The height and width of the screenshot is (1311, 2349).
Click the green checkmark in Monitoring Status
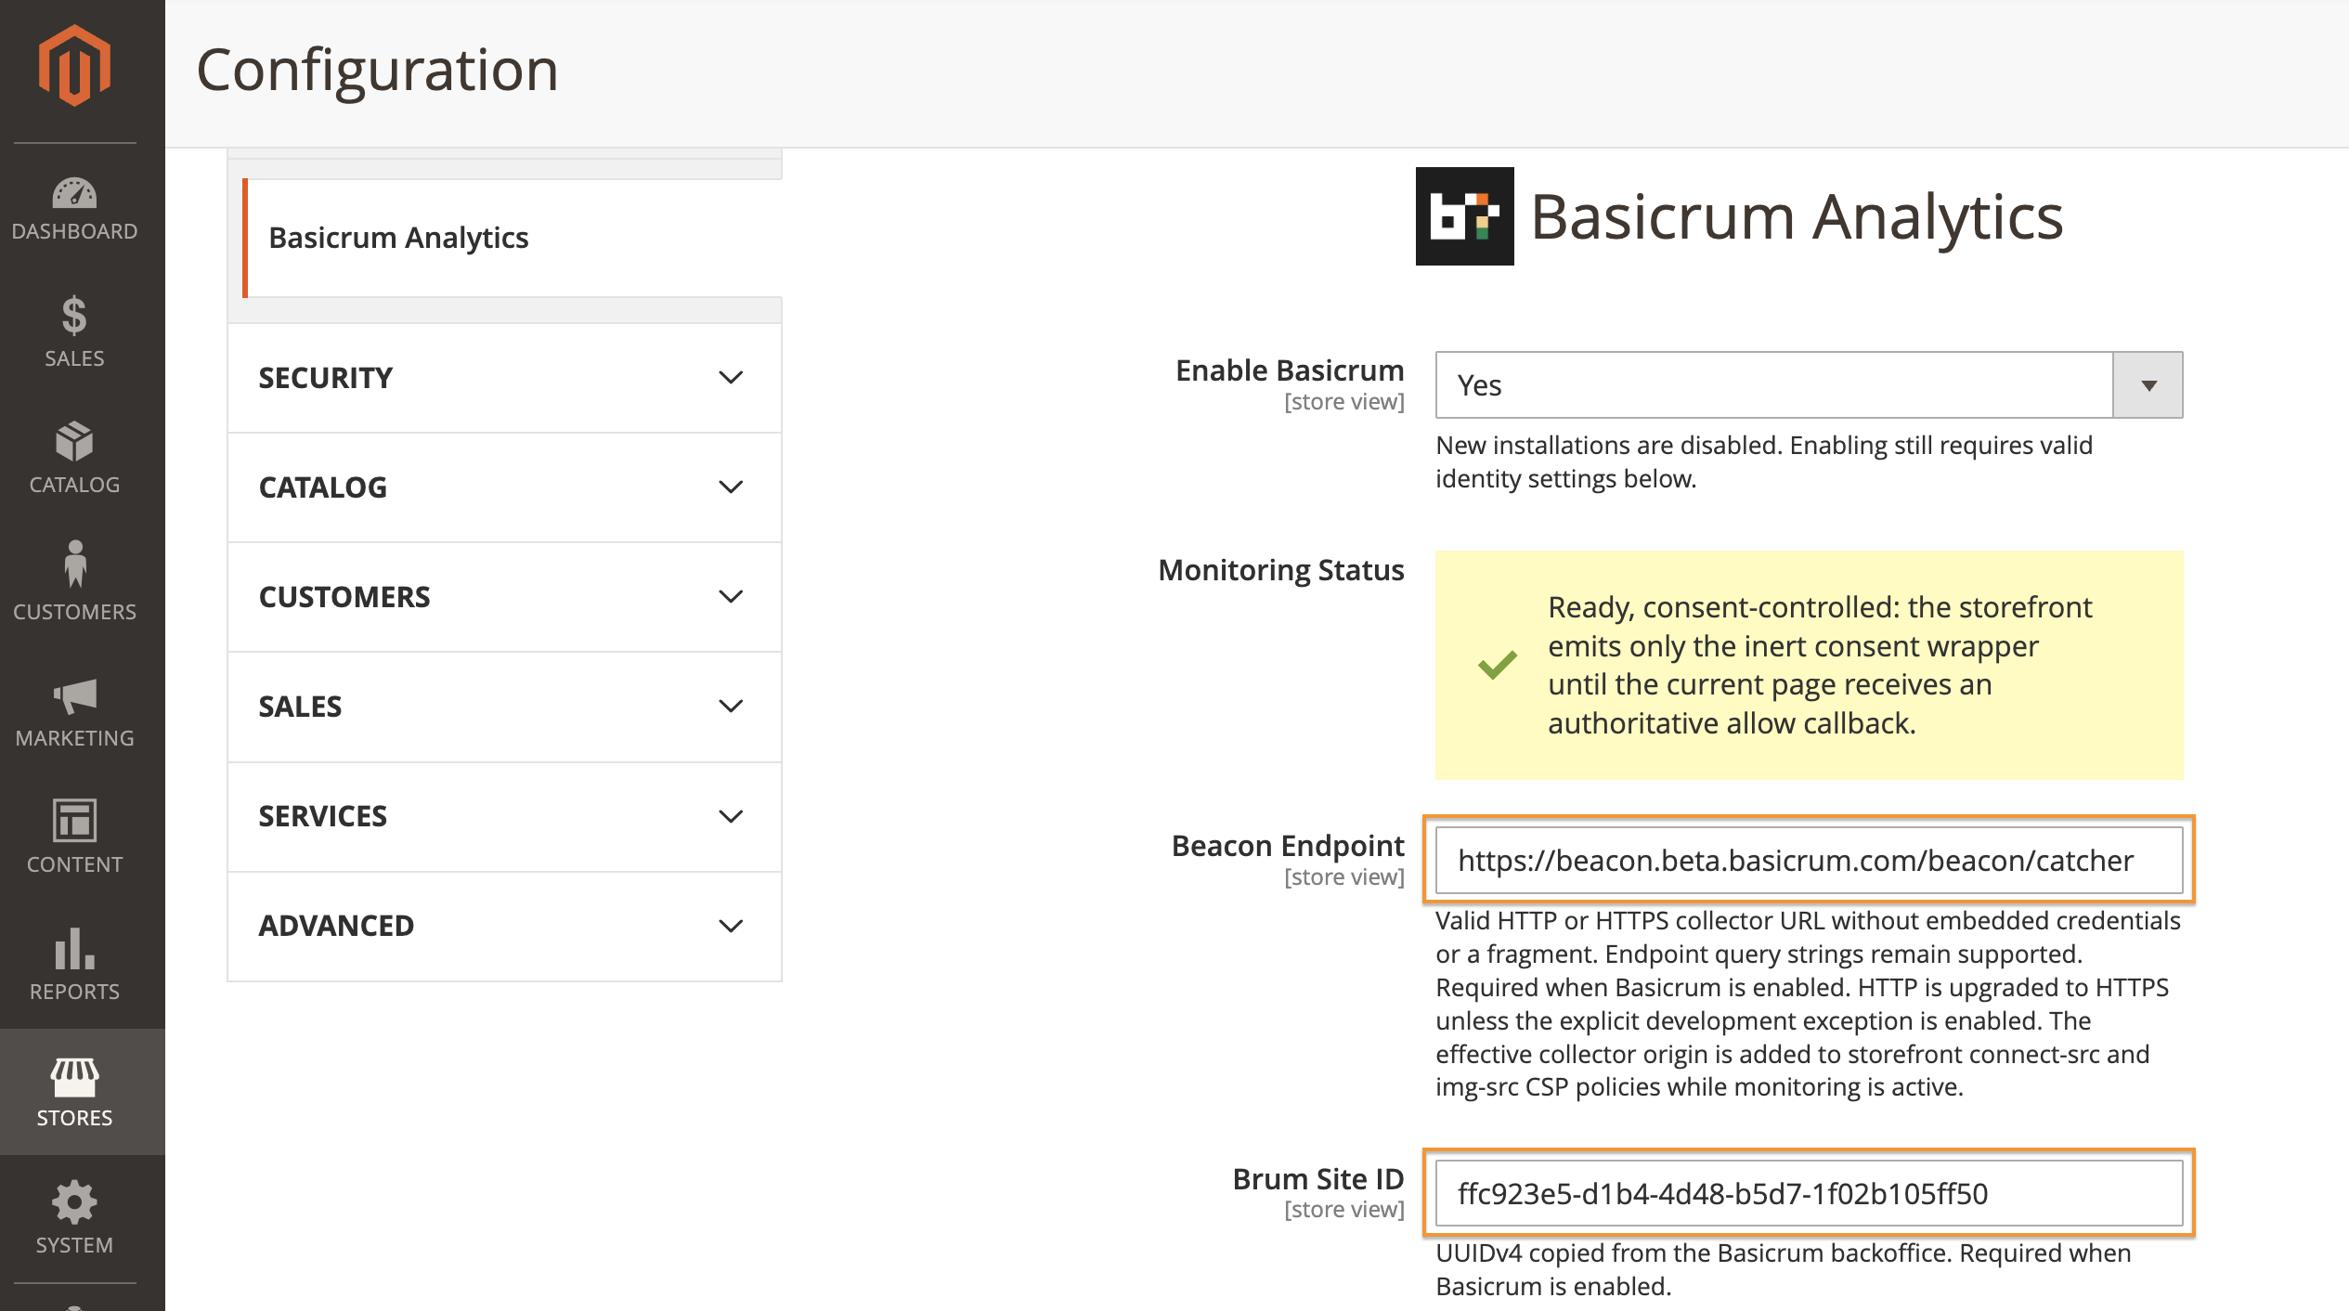(x=1498, y=665)
